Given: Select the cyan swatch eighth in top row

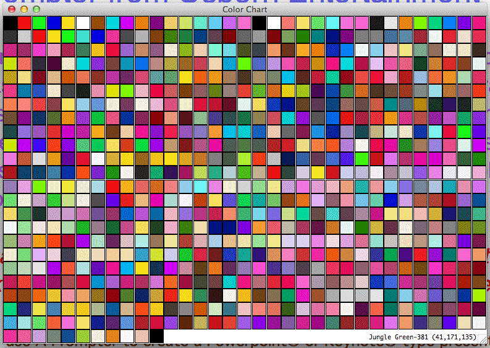Looking at the screenshot, I should point(112,22).
